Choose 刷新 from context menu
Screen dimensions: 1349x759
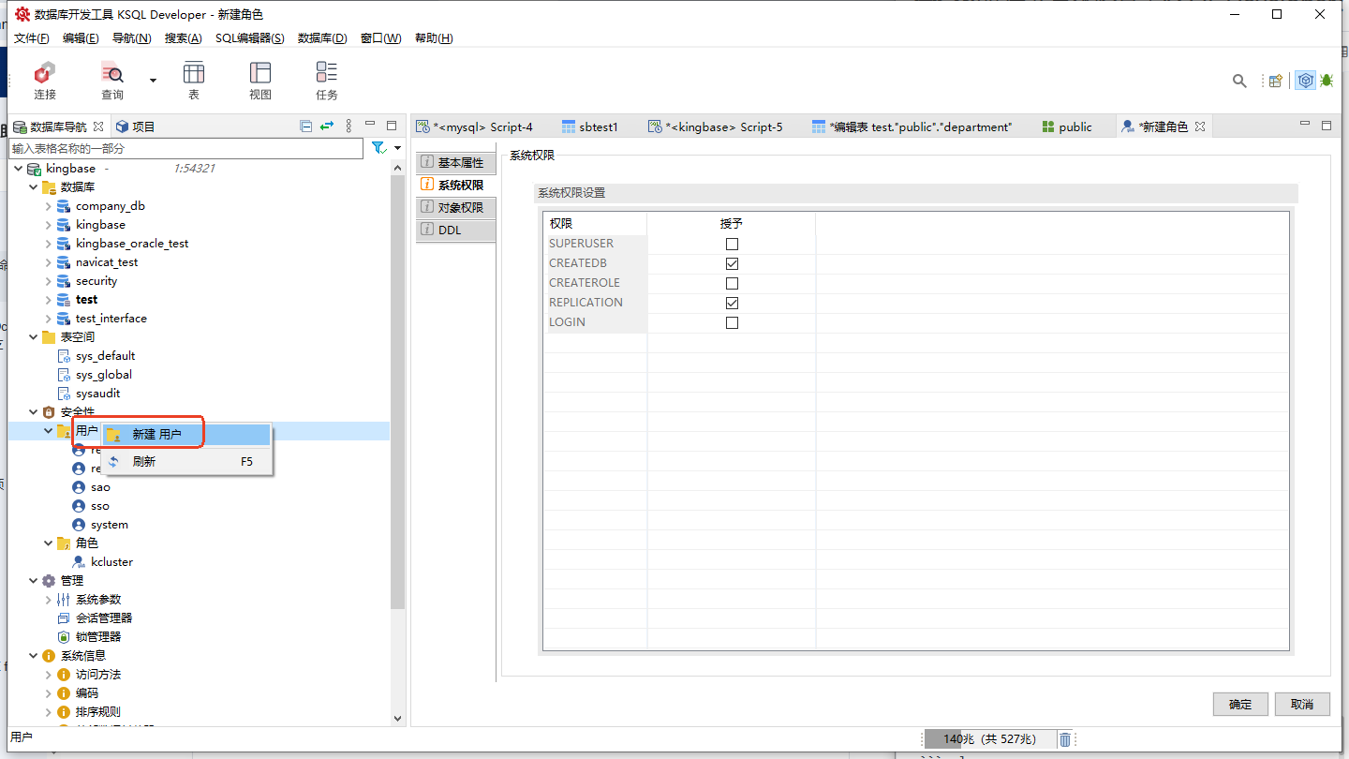click(x=186, y=462)
